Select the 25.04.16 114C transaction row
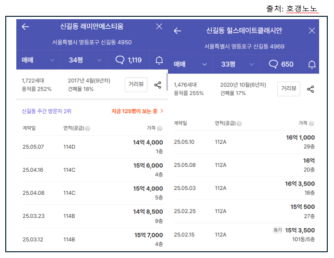 tap(93, 170)
